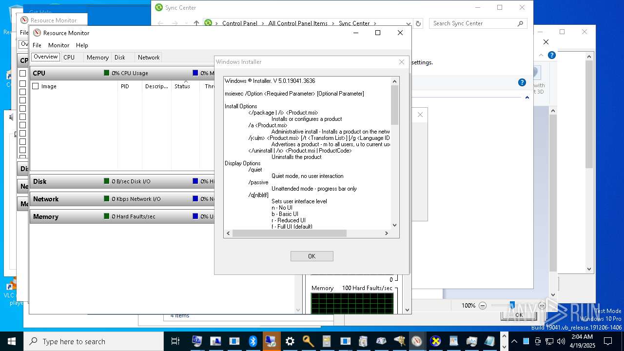Click the zoom slider handle near 100%

pyautogui.click(x=512, y=305)
